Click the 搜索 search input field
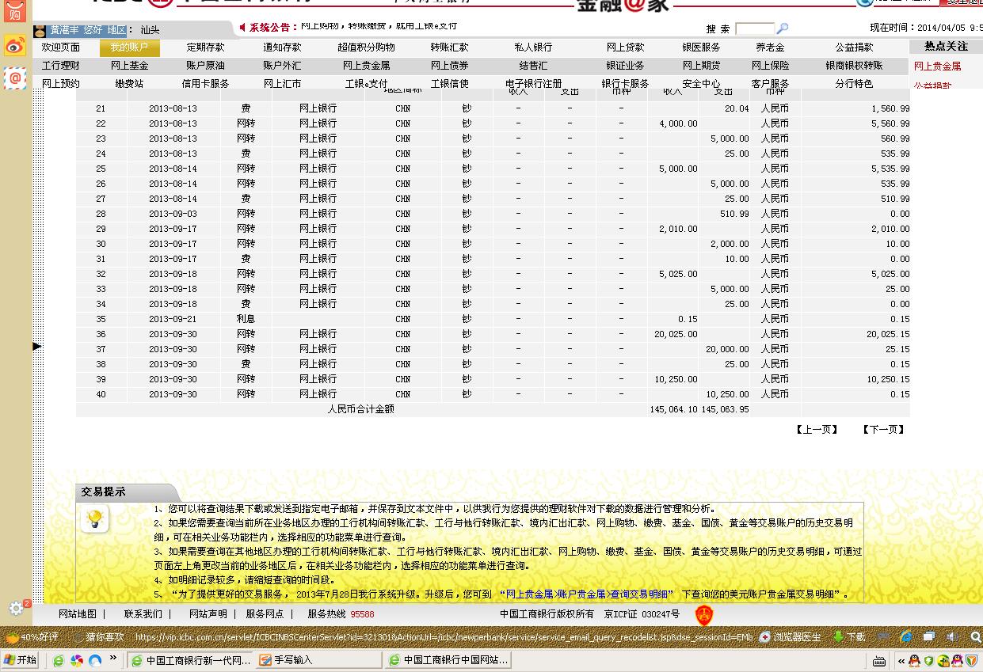This screenshot has width=983, height=672. pos(754,29)
